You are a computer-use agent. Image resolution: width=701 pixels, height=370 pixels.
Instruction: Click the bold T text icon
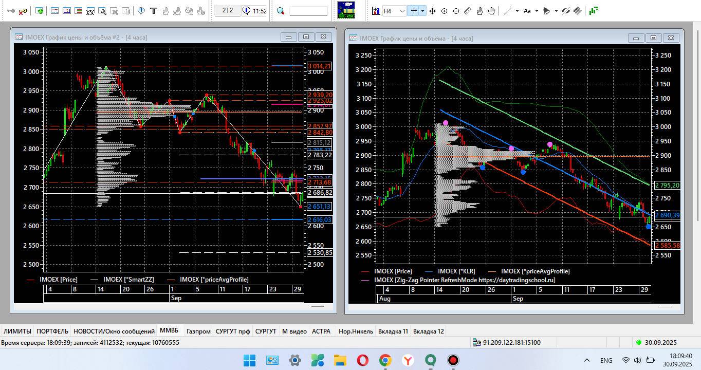pos(153,11)
